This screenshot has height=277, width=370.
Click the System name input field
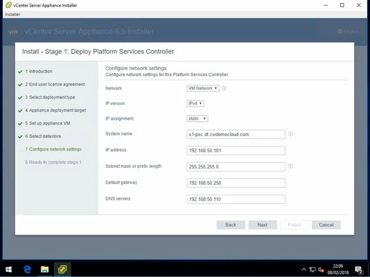(236, 134)
